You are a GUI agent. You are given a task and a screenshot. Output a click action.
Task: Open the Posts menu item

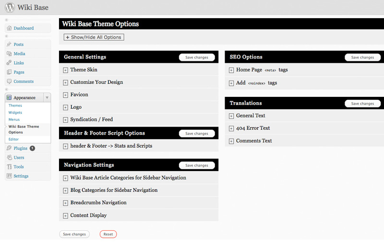click(19, 44)
